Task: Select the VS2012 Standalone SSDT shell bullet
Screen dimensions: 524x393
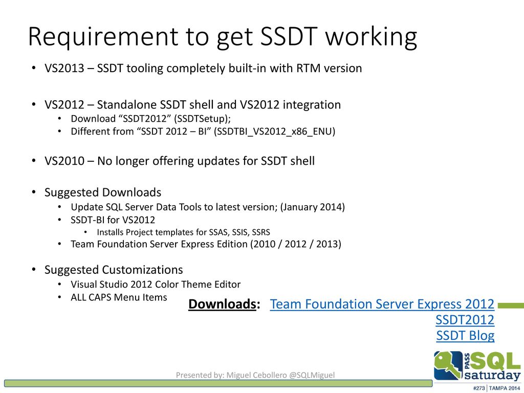Action: pyautogui.click(x=192, y=104)
